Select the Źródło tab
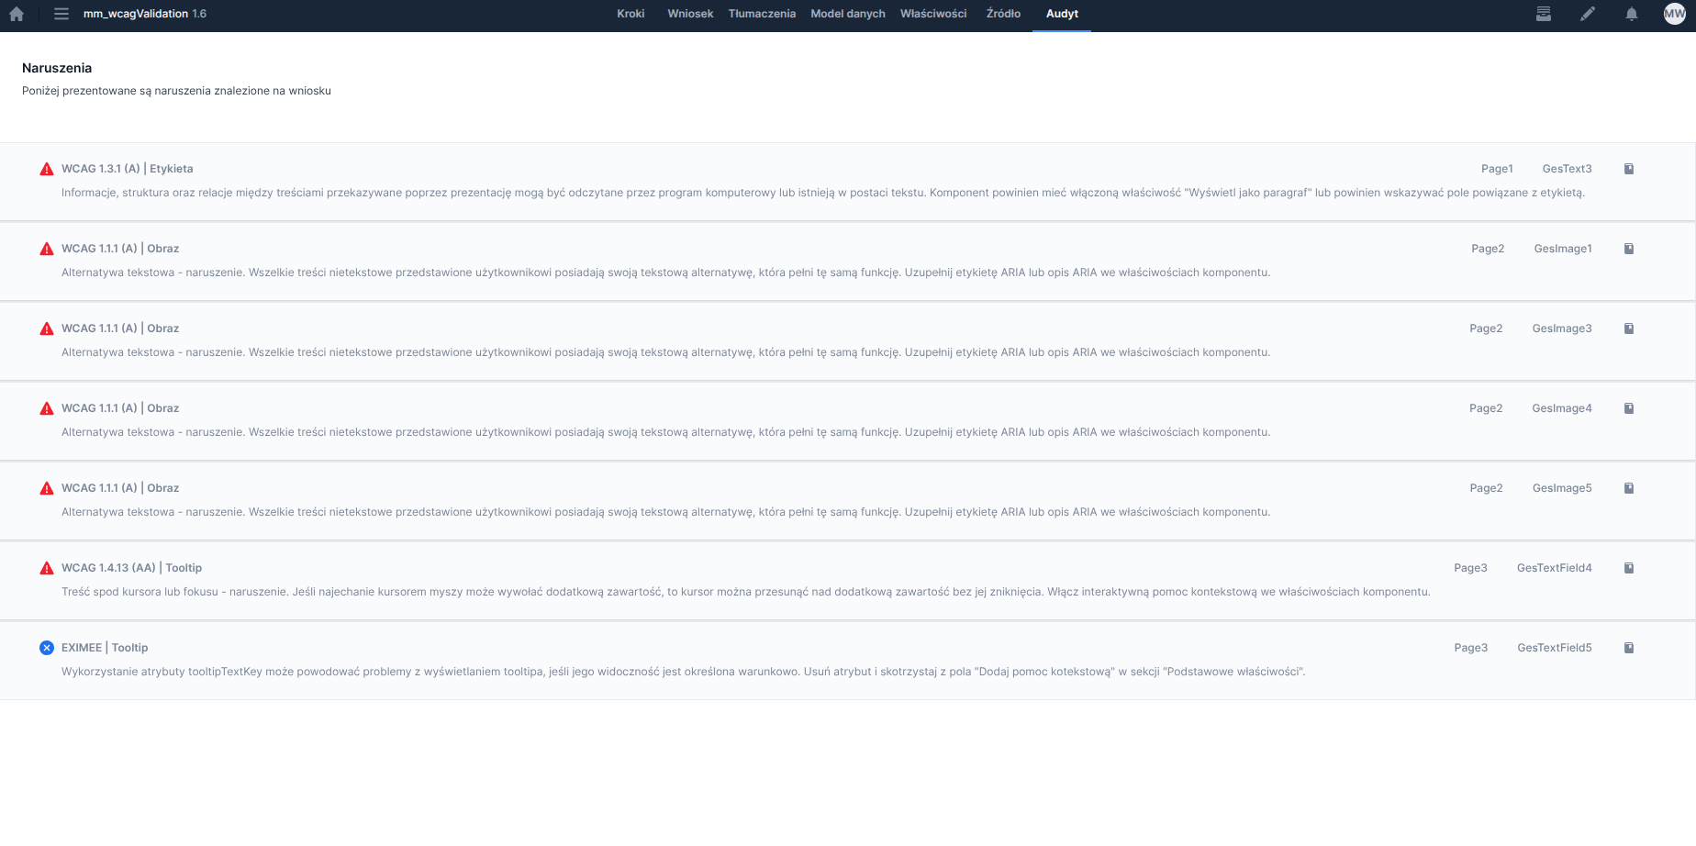This screenshot has height=846, width=1696. [x=1003, y=14]
